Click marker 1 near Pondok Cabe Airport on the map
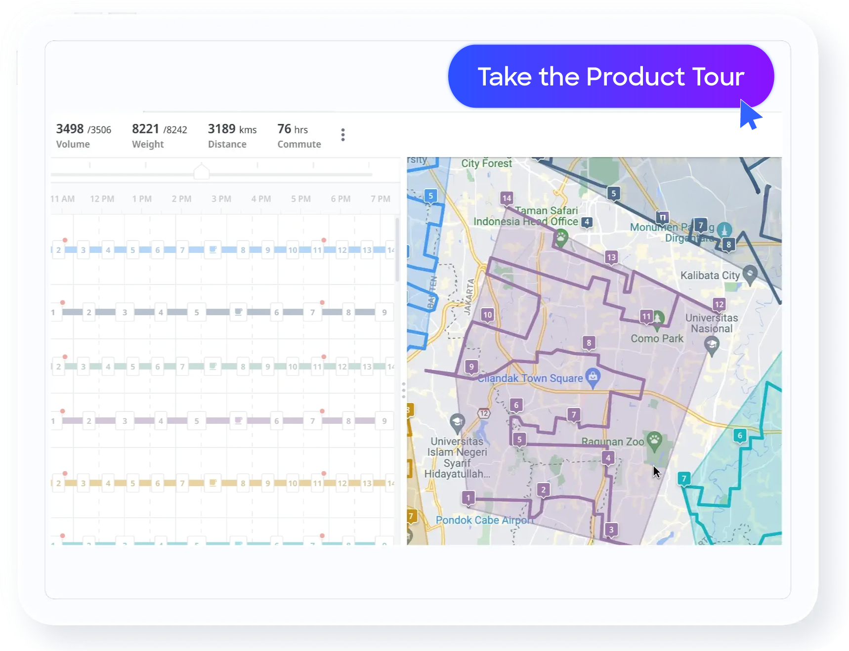Screen dimensions: 849x651 [468, 498]
